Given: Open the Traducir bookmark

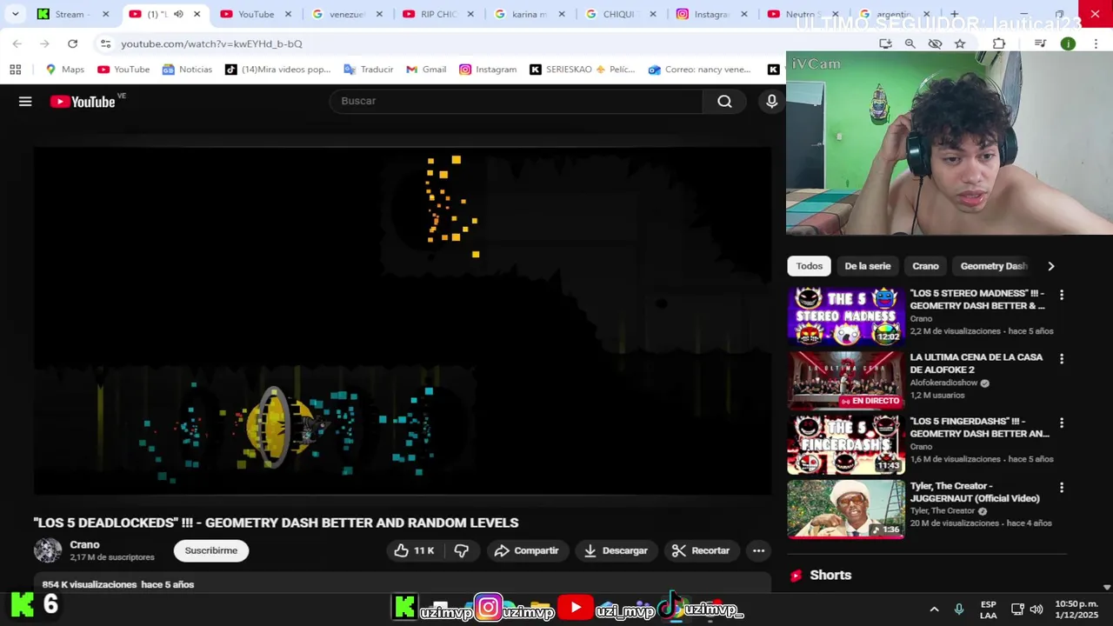Looking at the screenshot, I should click(x=369, y=70).
